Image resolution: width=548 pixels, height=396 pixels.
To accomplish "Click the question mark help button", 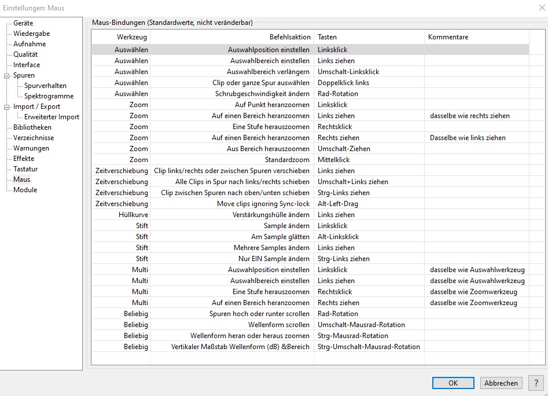I will (536, 383).
